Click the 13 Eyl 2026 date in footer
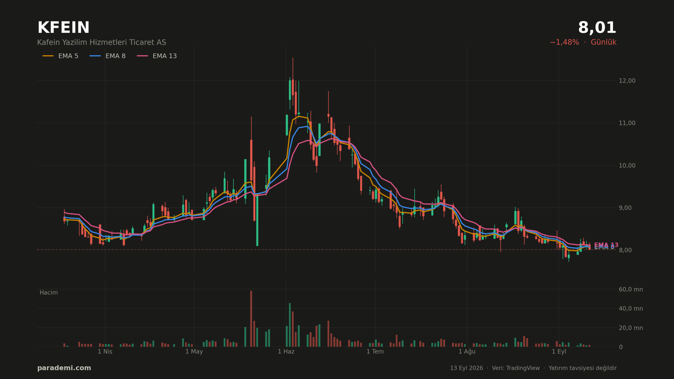This screenshot has width=674, height=379. coord(466,368)
